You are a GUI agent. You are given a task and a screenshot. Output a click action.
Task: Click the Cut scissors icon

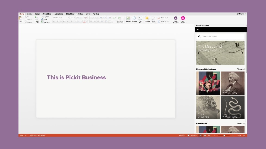point(26,17)
